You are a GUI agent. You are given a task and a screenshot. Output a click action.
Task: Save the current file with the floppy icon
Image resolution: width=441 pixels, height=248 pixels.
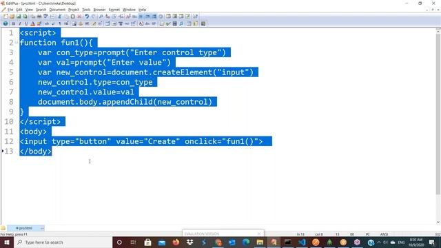click(19, 17)
